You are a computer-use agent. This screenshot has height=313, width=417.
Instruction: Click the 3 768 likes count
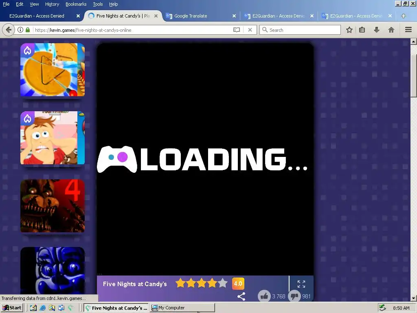click(x=279, y=296)
